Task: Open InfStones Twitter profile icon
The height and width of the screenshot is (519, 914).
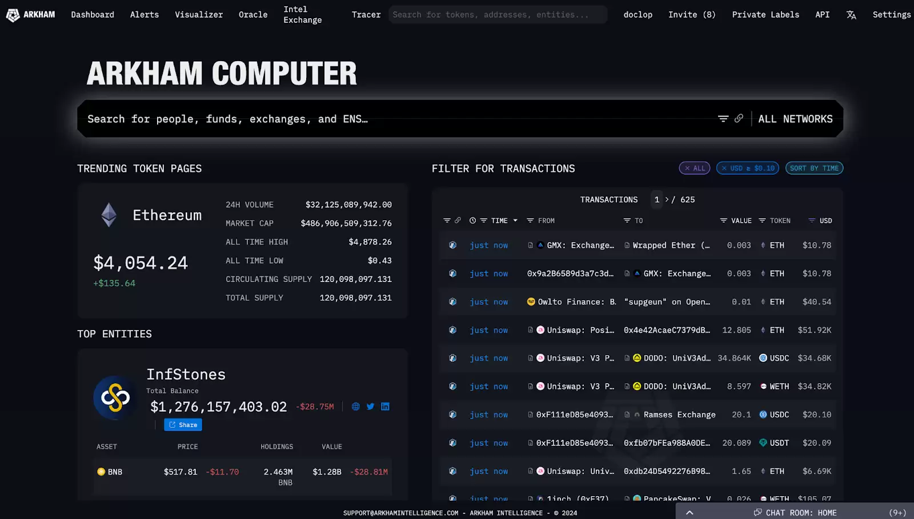Action: pyautogui.click(x=370, y=407)
